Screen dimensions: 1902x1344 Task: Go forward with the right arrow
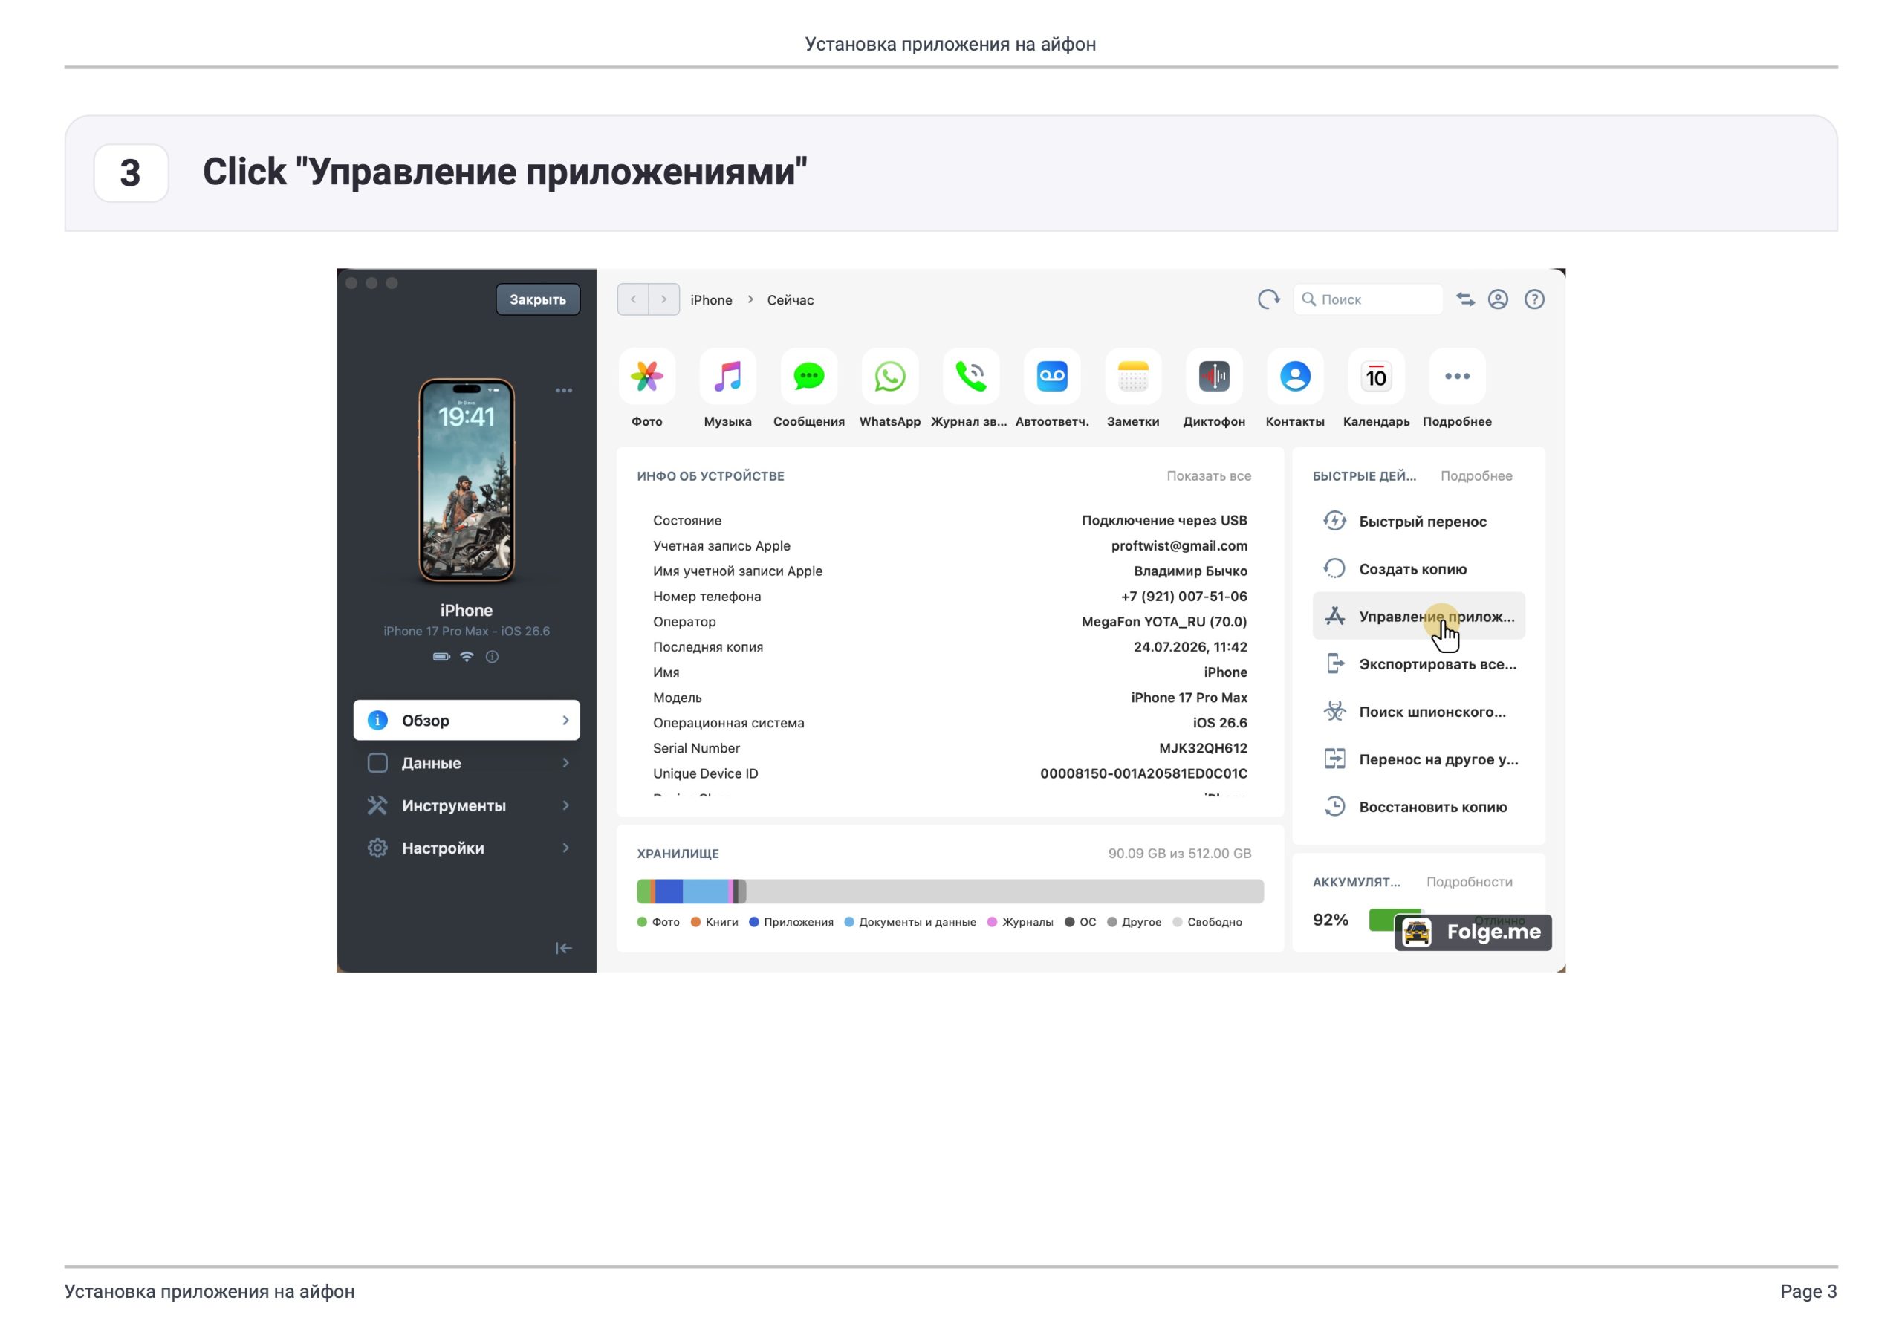(x=664, y=299)
